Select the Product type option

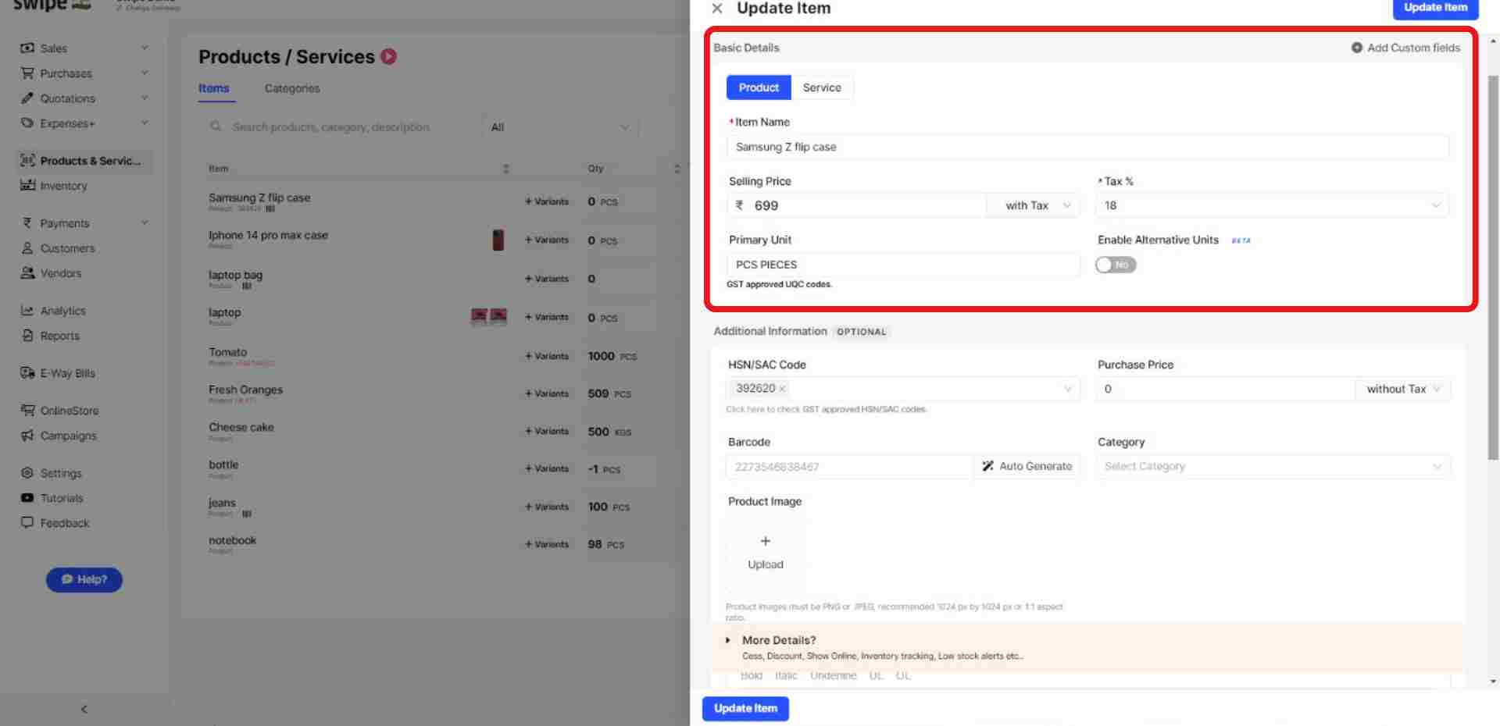point(759,87)
